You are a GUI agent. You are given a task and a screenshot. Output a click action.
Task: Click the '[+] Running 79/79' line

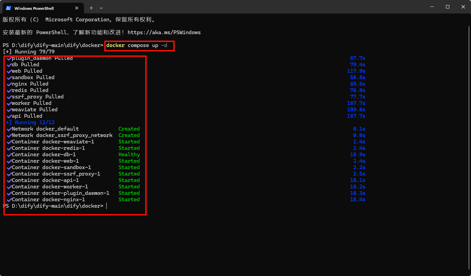coord(28,52)
